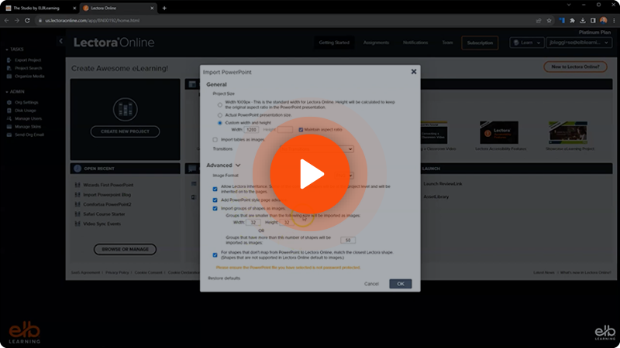Viewport: 620px width, 348px height.
Task: Open the Team tab
Action: pyautogui.click(x=447, y=43)
